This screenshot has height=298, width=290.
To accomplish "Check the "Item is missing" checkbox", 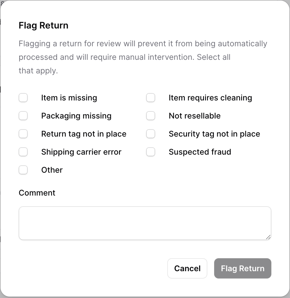I will coord(23,98).
